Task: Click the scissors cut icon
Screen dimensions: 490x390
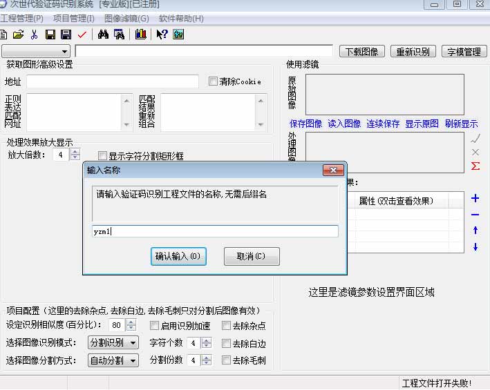Action: click(x=34, y=35)
